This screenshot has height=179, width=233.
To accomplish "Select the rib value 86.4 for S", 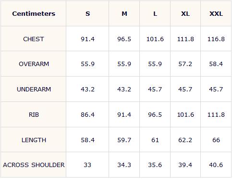I will click(x=87, y=114).
